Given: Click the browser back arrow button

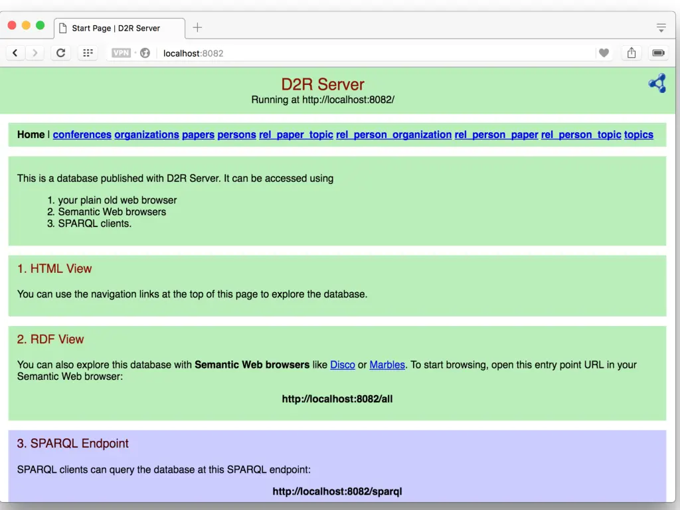Looking at the screenshot, I should (x=15, y=53).
